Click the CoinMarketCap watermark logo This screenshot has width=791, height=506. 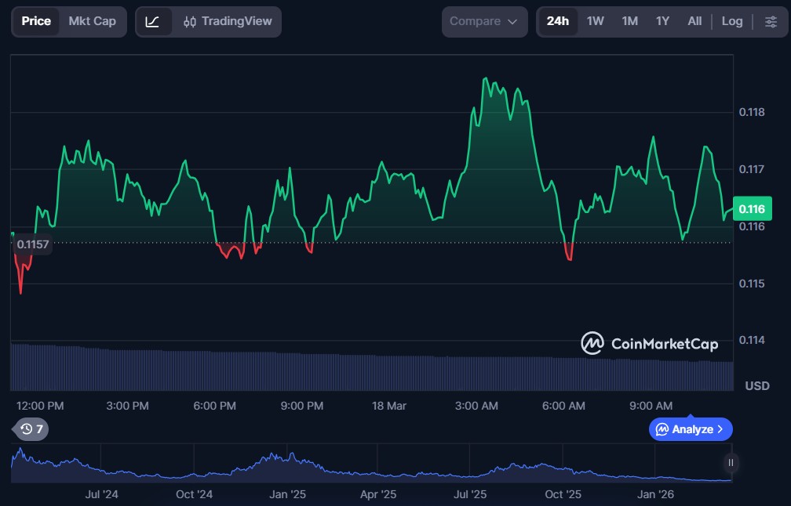(649, 343)
